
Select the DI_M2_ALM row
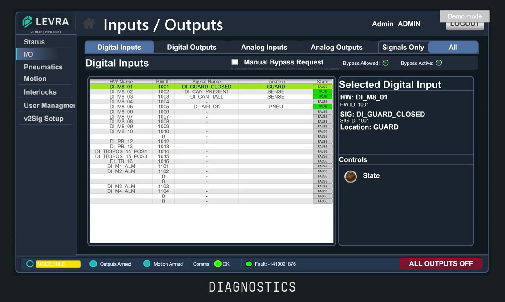point(211,171)
